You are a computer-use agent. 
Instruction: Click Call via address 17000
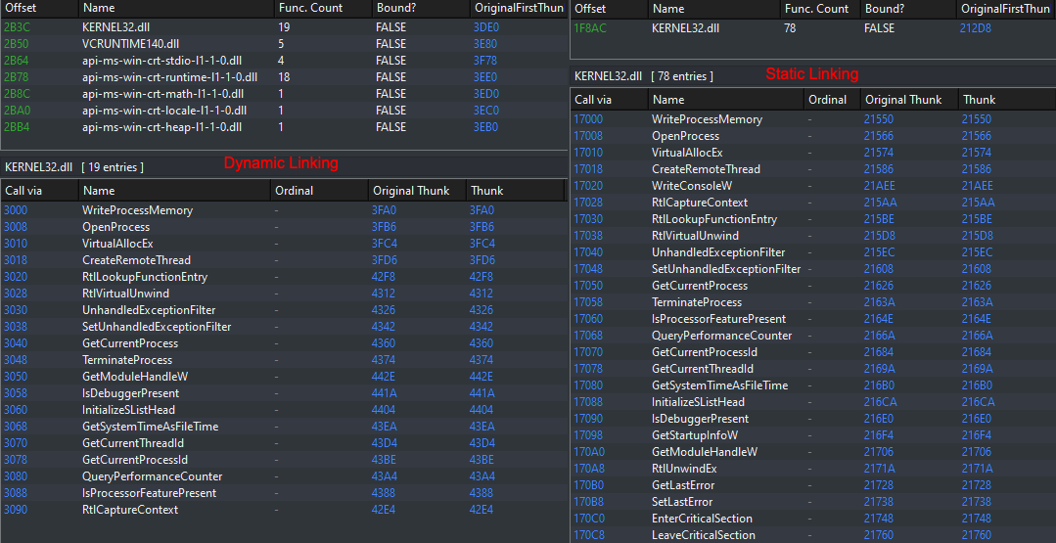point(588,119)
